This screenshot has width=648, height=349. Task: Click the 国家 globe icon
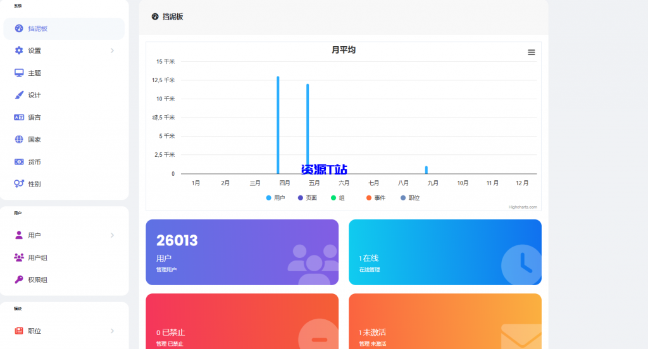[19, 139]
